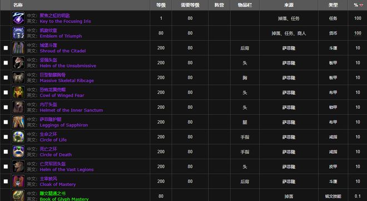Open the Massive Skeletal Ribcage link
This screenshot has height=201, width=367.
tap(67, 81)
